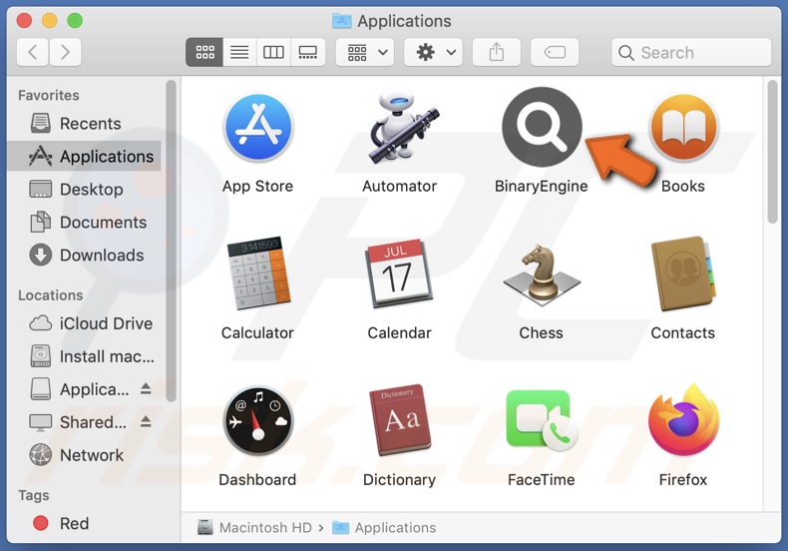Click the Dashboard name label
Viewport: 788px width, 551px height.
(x=257, y=479)
